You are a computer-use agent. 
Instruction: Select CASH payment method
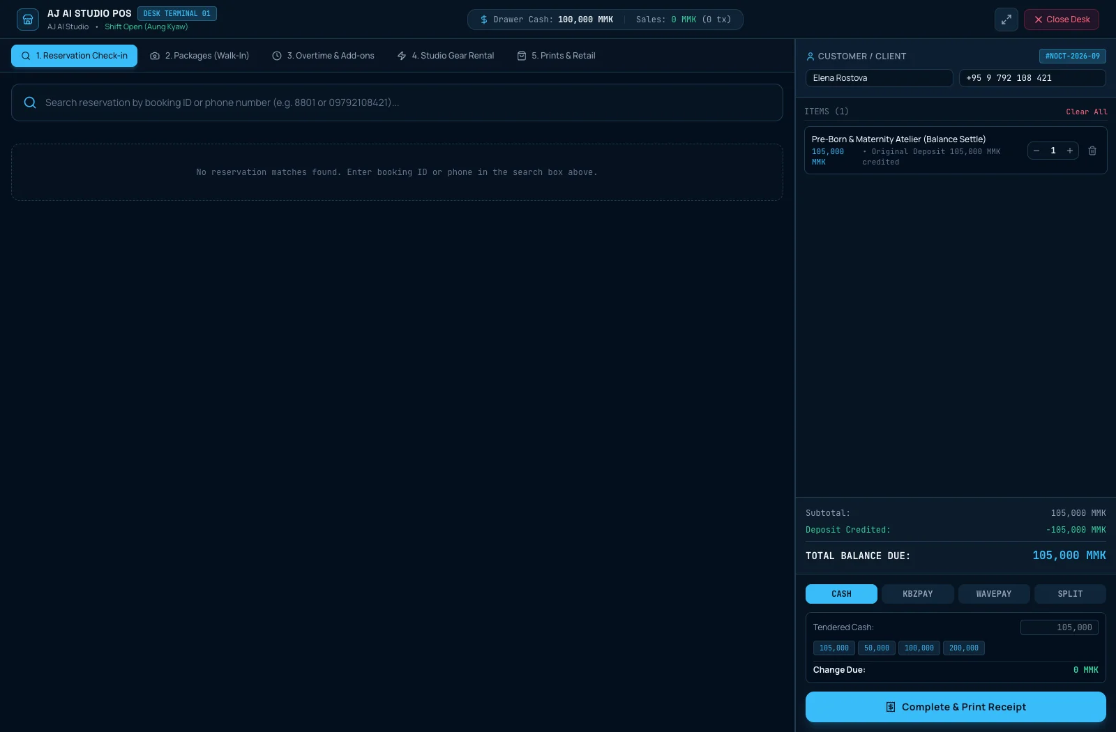click(841, 594)
